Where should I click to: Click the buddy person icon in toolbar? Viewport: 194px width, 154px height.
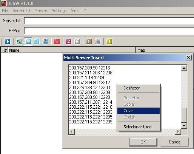click(45, 42)
